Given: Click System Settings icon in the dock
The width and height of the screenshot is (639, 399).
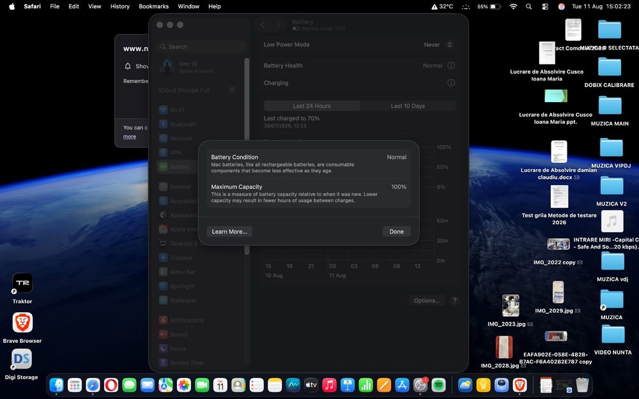Looking at the screenshot, I should point(420,385).
